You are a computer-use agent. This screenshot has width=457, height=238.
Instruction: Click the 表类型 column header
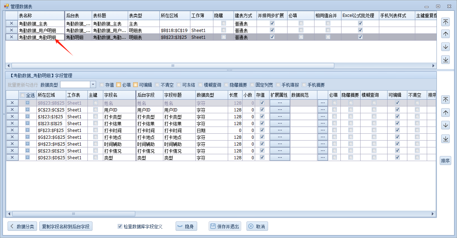point(143,15)
